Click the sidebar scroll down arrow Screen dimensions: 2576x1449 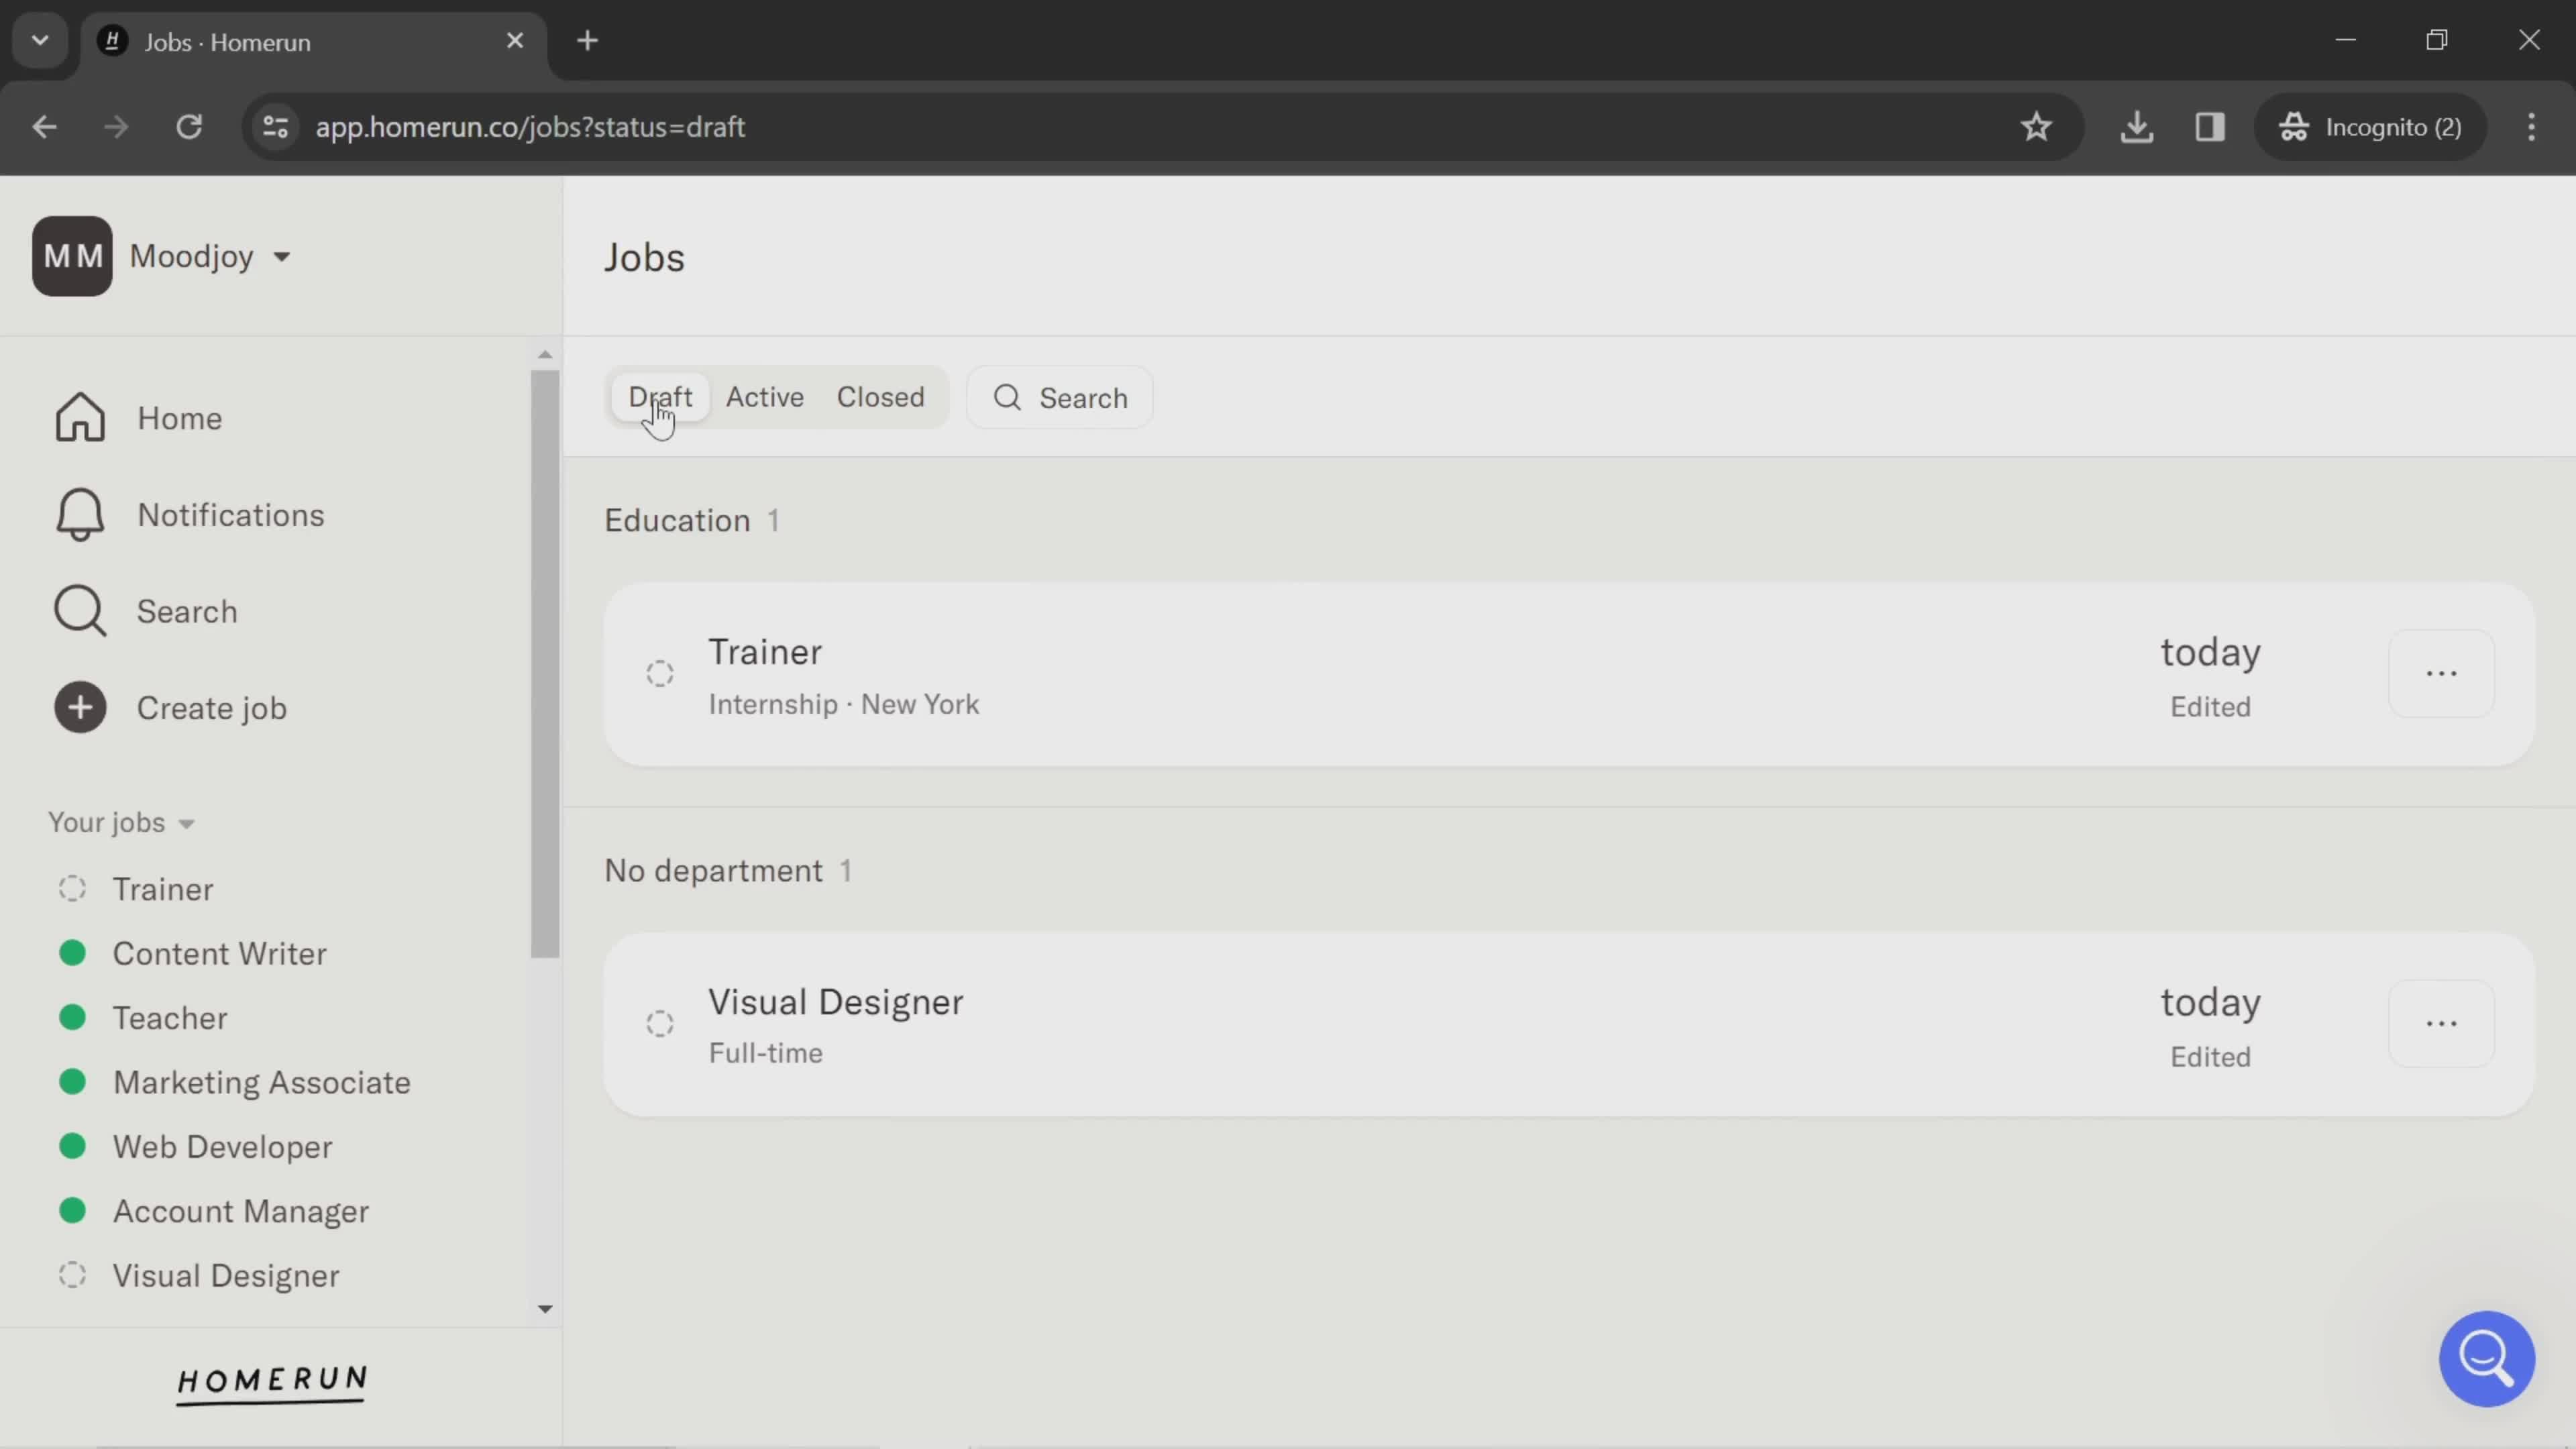(545, 1309)
